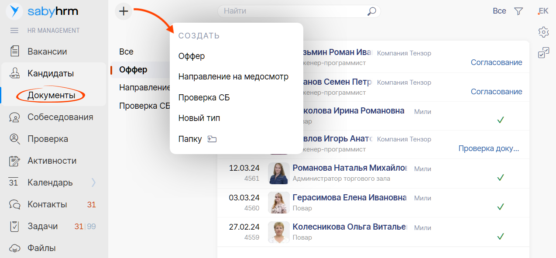Click the multi-select checkmarks icon

click(543, 53)
